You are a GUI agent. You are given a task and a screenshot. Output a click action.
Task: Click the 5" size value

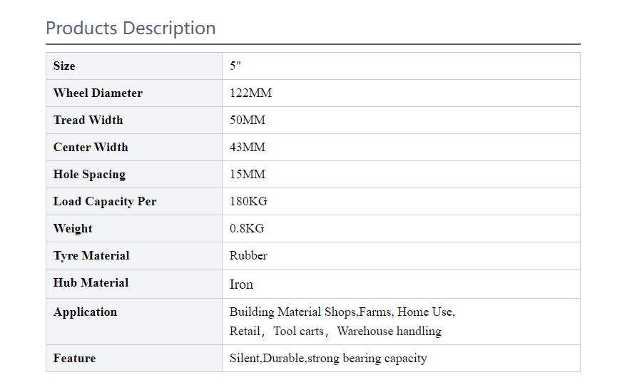click(x=235, y=66)
